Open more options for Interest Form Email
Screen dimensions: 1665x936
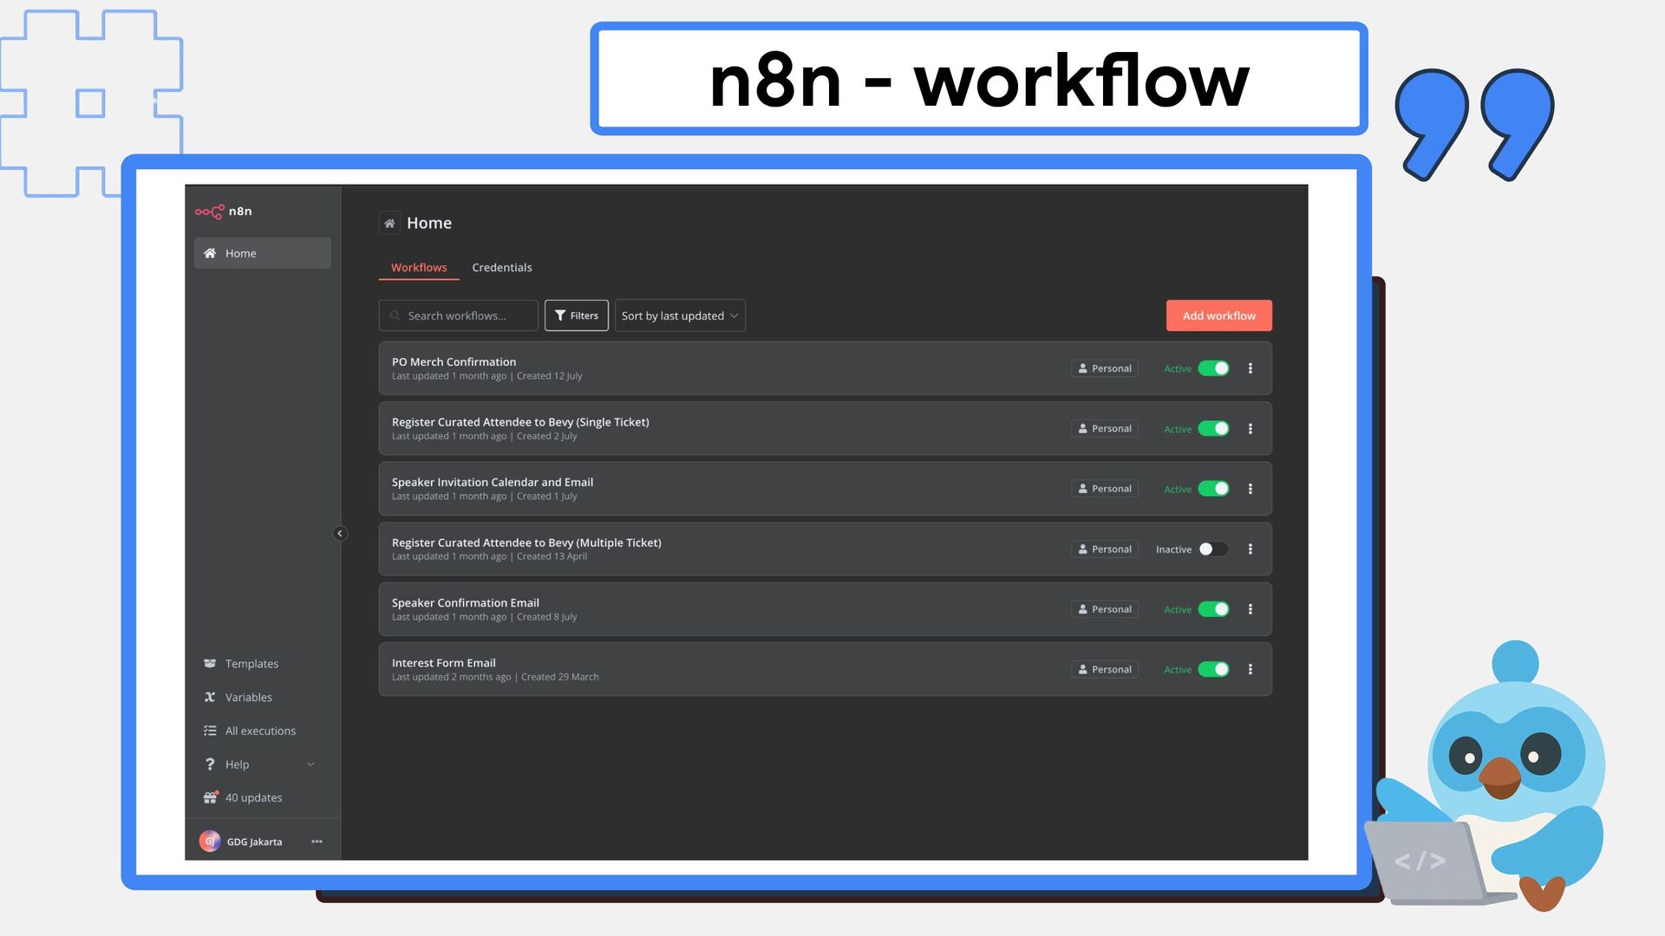1250,669
